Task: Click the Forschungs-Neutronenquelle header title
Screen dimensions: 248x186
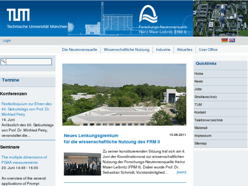Action: (x=163, y=29)
